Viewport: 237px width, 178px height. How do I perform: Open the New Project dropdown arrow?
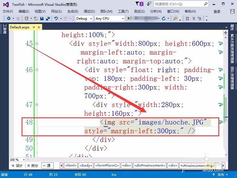pos(31,19)
